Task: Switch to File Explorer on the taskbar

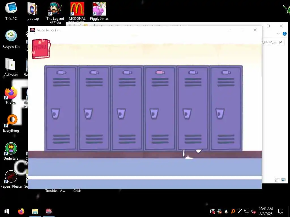Action: [35, 211]
